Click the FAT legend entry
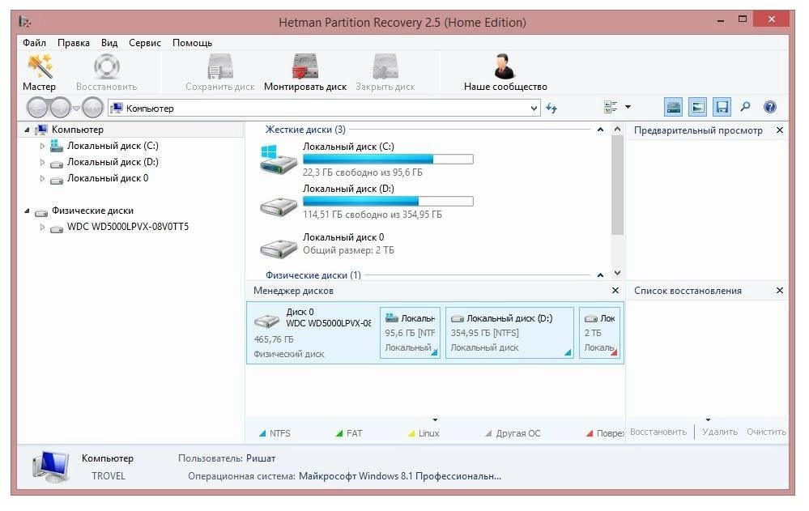Image resolution: width=809 pixels, height=511 pixels. pos(349,433)
